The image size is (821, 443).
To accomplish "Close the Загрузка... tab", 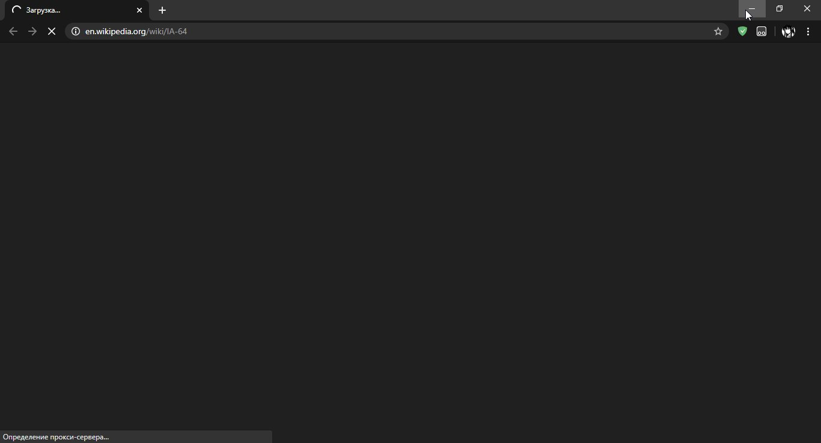I will tap(139, 10).
